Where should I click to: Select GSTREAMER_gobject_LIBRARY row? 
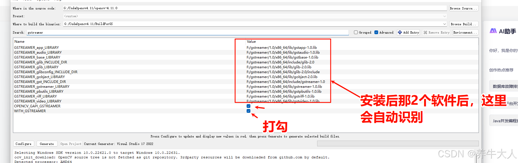click(246, 77)
